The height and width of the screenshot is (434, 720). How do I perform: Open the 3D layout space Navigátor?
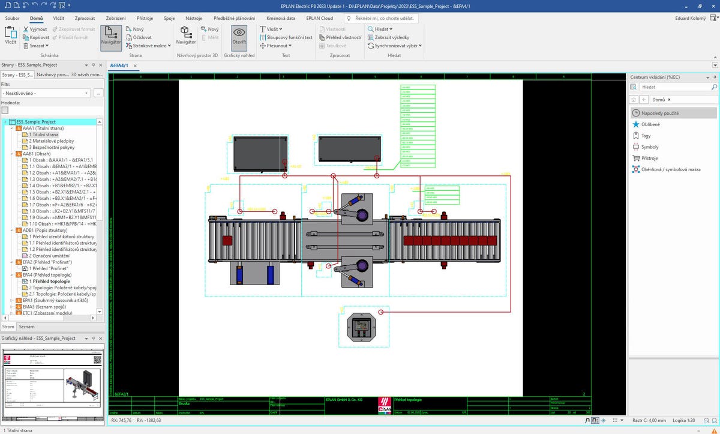(185, 36)
